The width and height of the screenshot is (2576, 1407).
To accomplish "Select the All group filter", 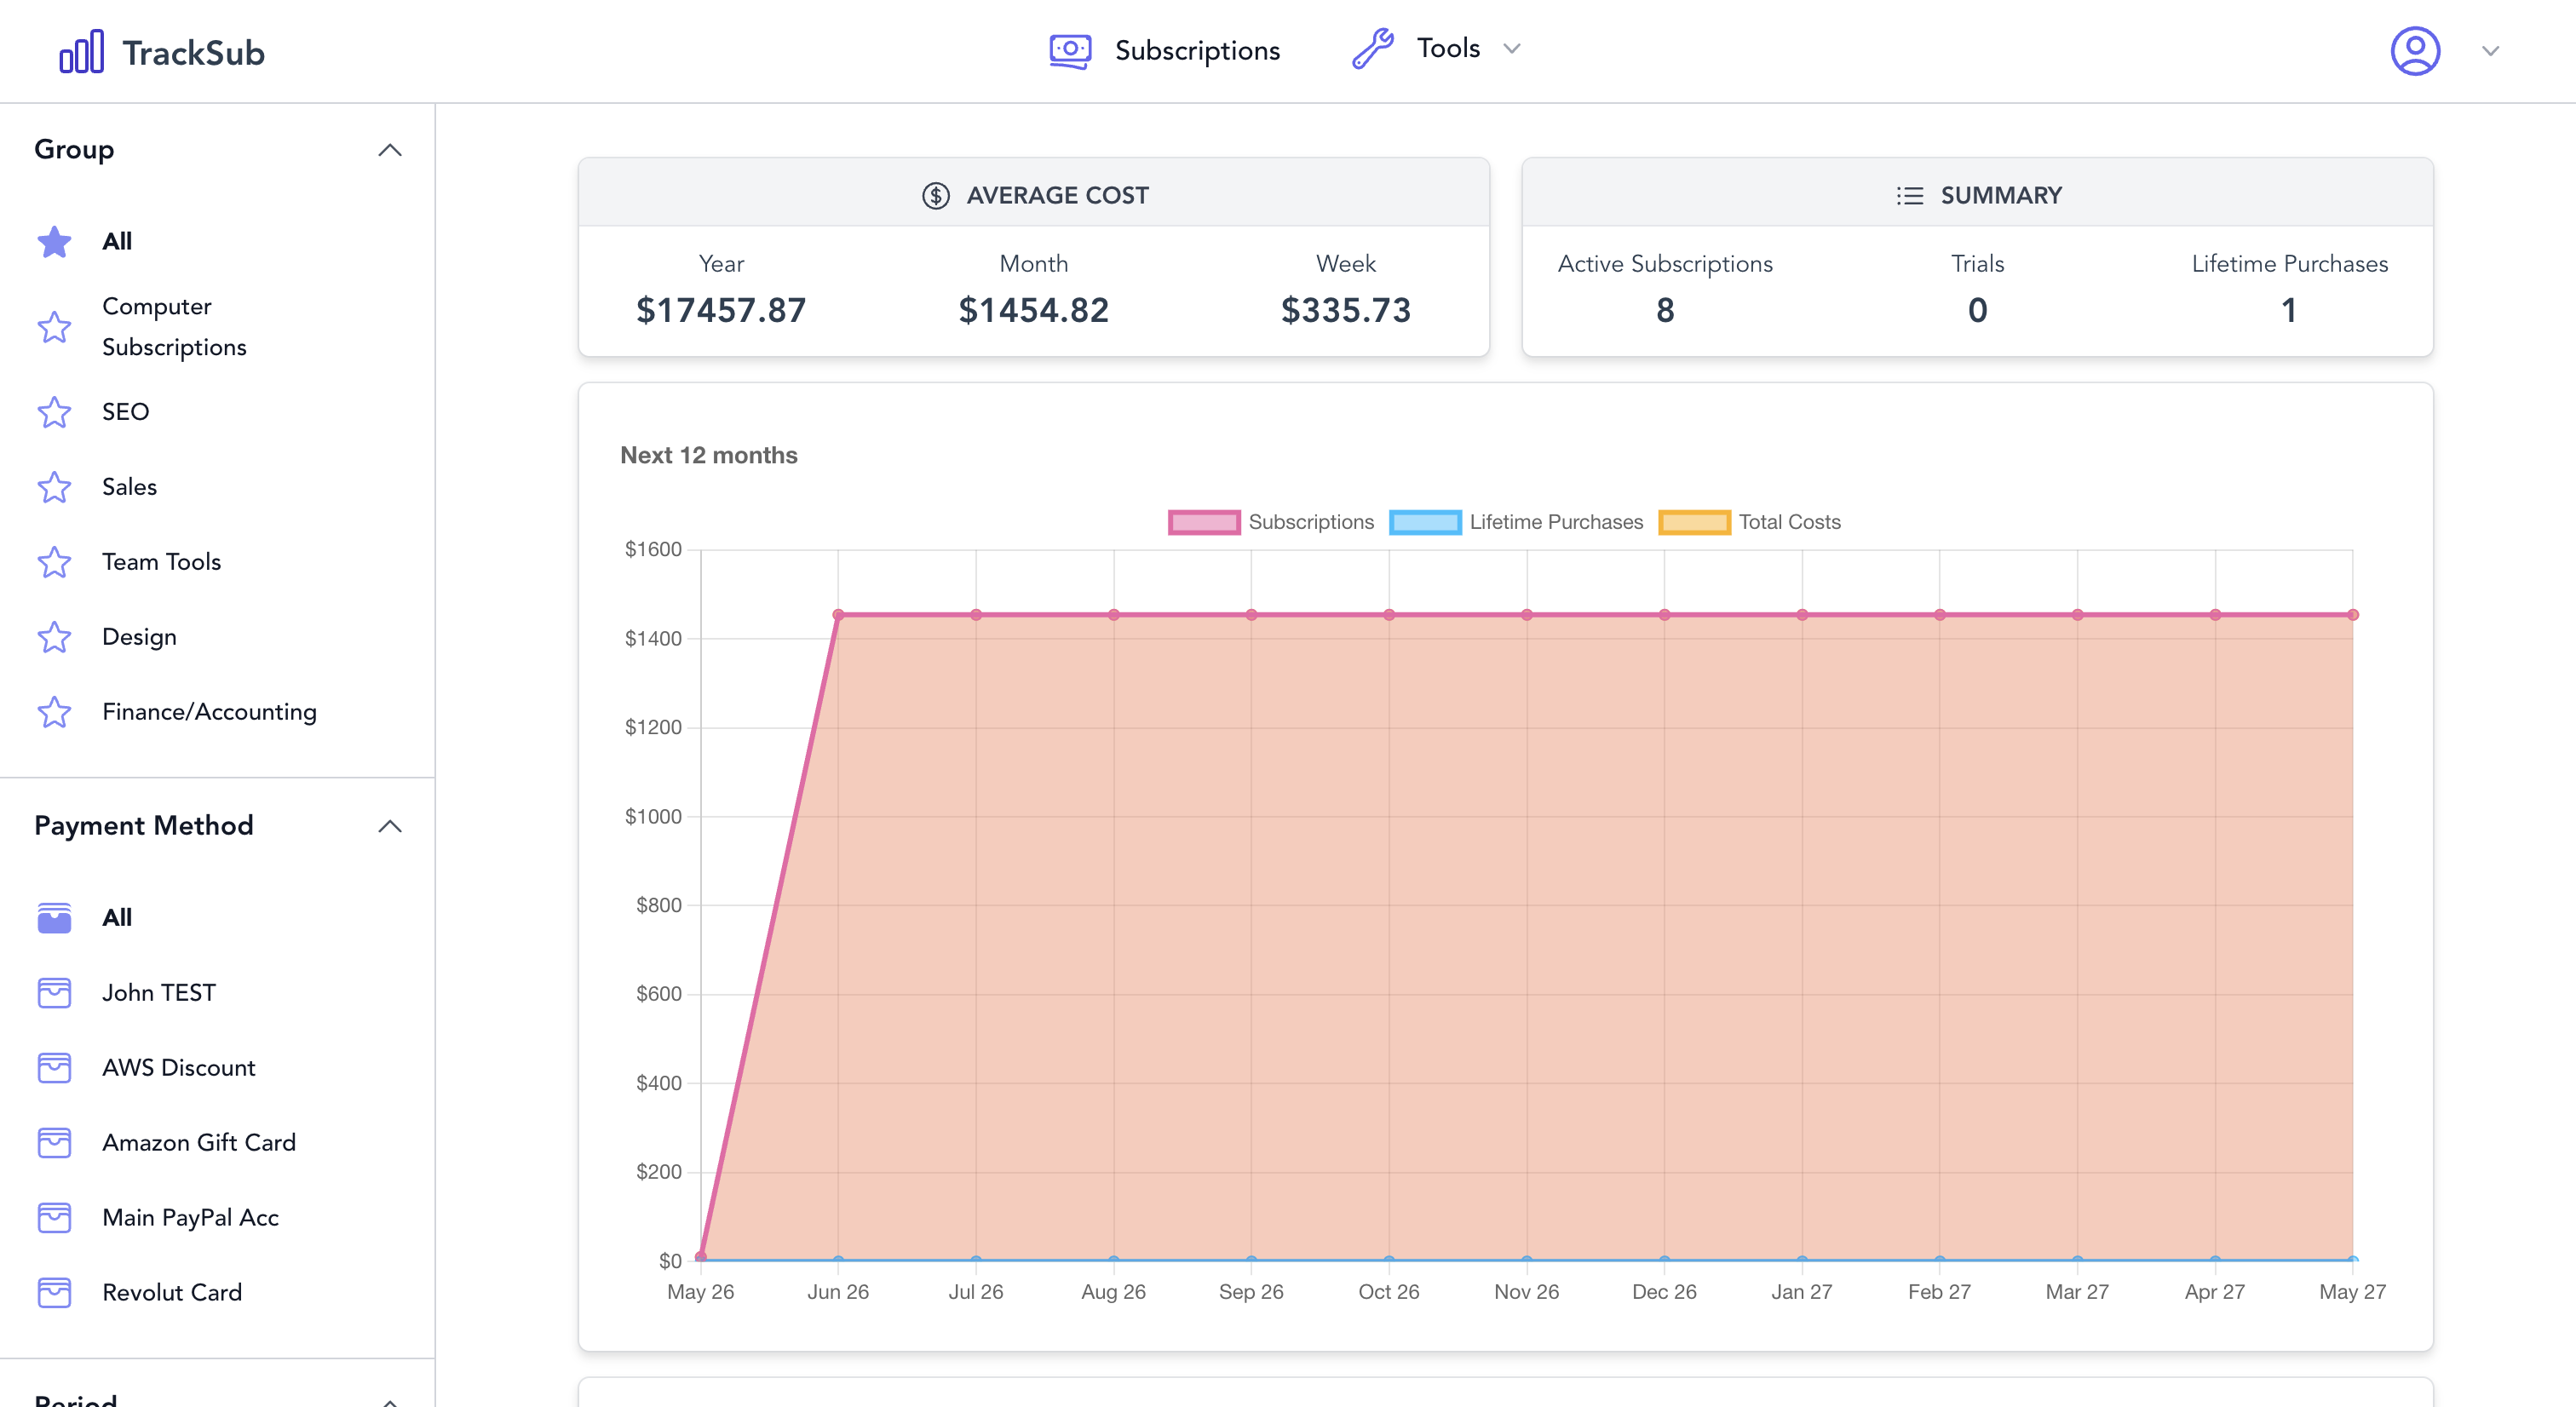I will coord(117,241).
